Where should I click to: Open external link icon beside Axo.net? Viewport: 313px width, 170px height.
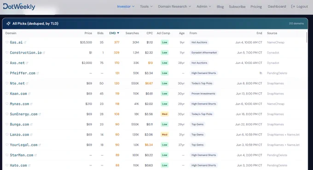click(27, 63)
